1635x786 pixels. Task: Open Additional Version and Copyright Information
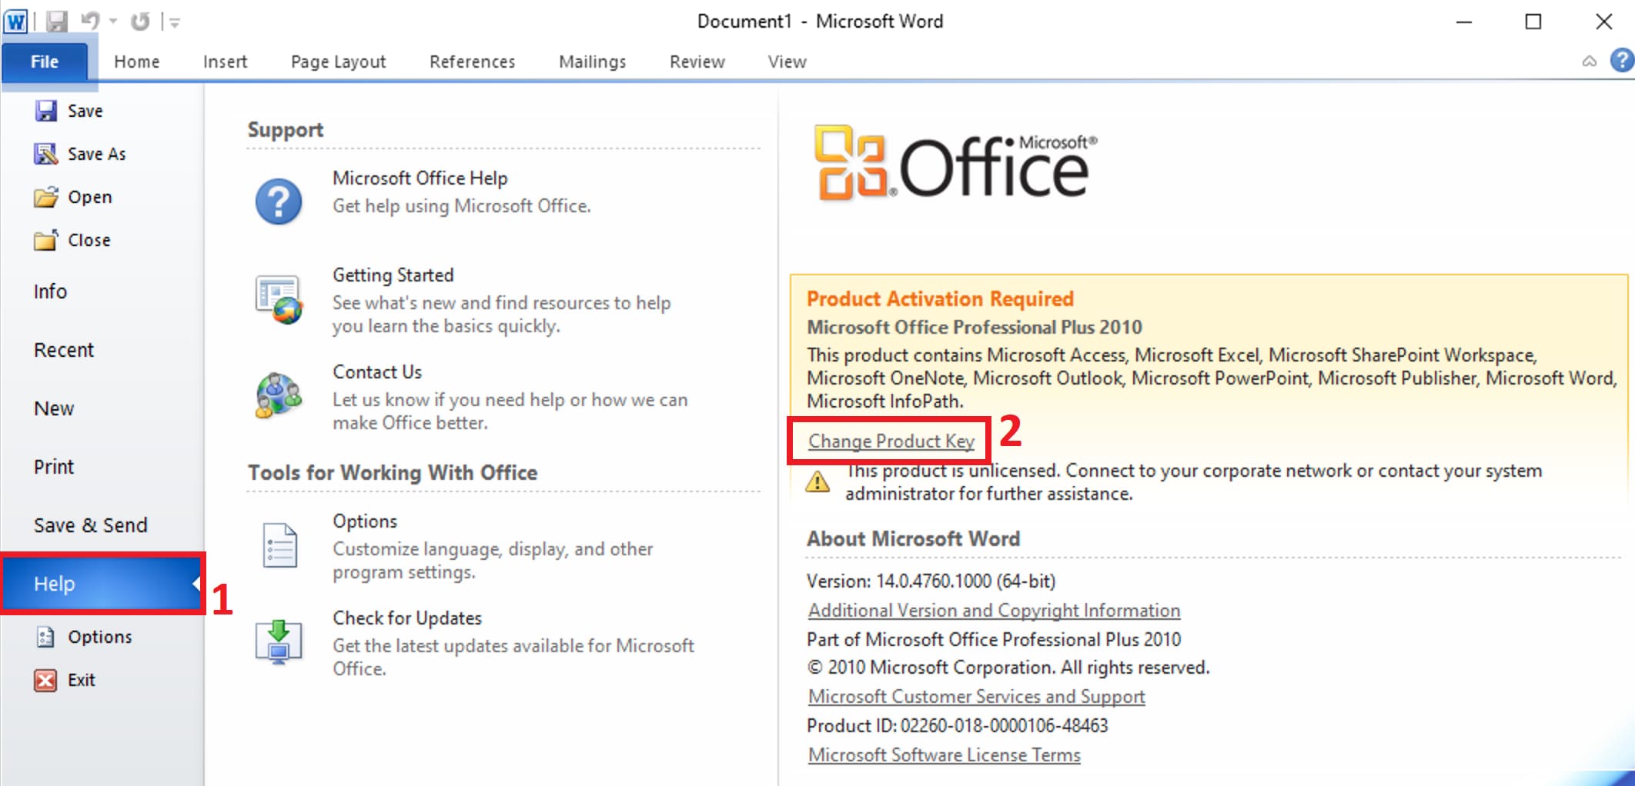(x=993, y=611)
